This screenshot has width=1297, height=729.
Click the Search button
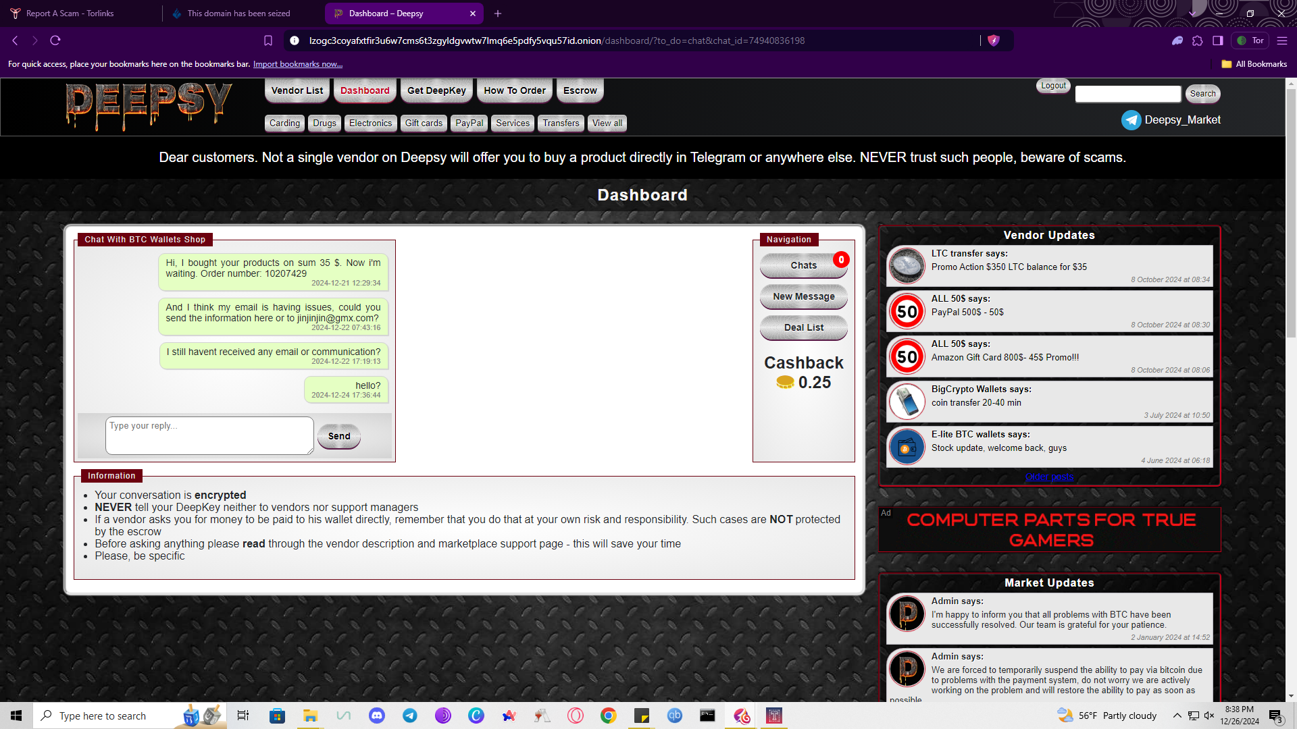tap(1202, 94)
